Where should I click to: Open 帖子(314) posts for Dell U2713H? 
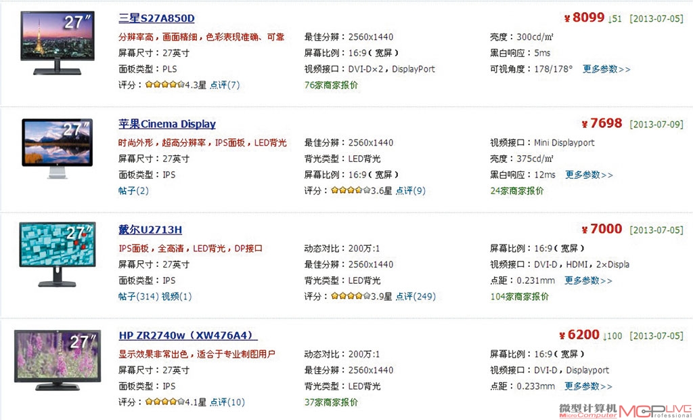click(138, 297)
